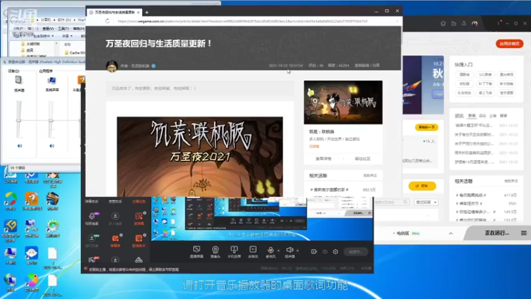531x299 pixels.
Task: Close the Halloween article tab
Action: click(138, 13)
